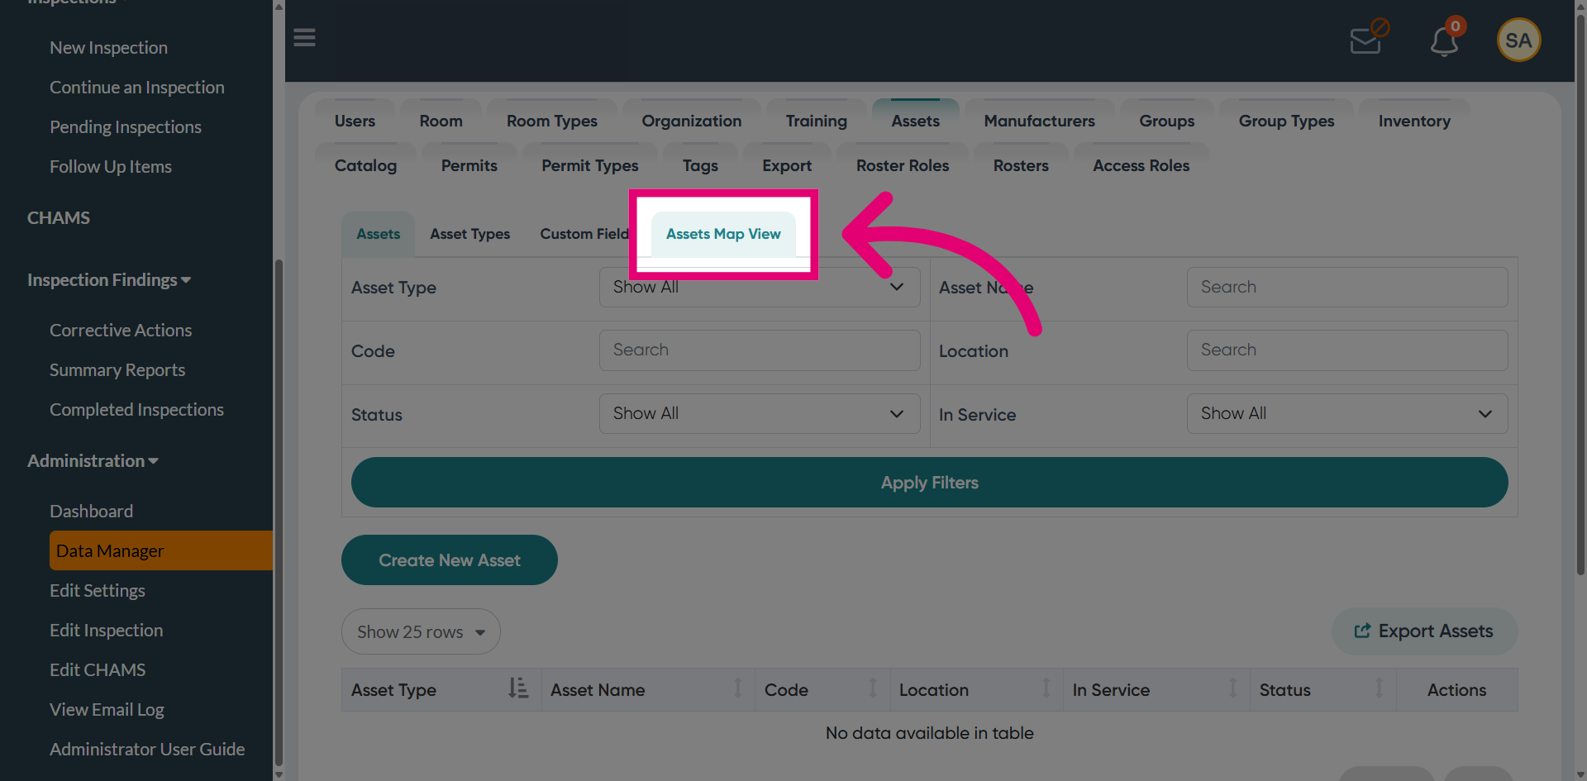The width and height of the screenshot is (1587, 781).
Task: Open Completed Inspections link
Action: pos(136,410)
